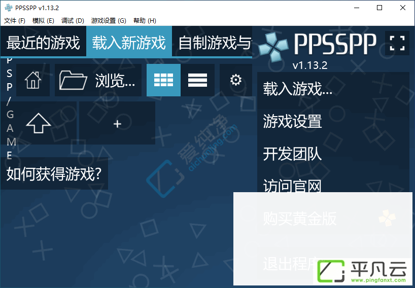The width and height of the screenshot is (415, 288).
Task: Close the PPSSPP window
Action: (402, 8)
